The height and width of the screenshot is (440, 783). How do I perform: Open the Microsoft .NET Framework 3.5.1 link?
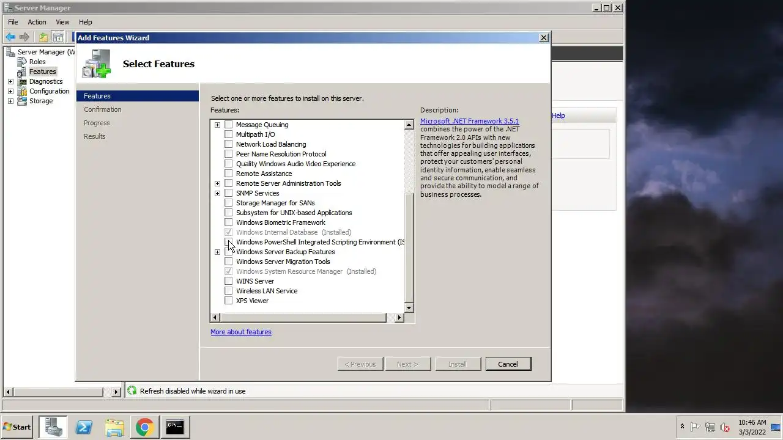(470, 121)
